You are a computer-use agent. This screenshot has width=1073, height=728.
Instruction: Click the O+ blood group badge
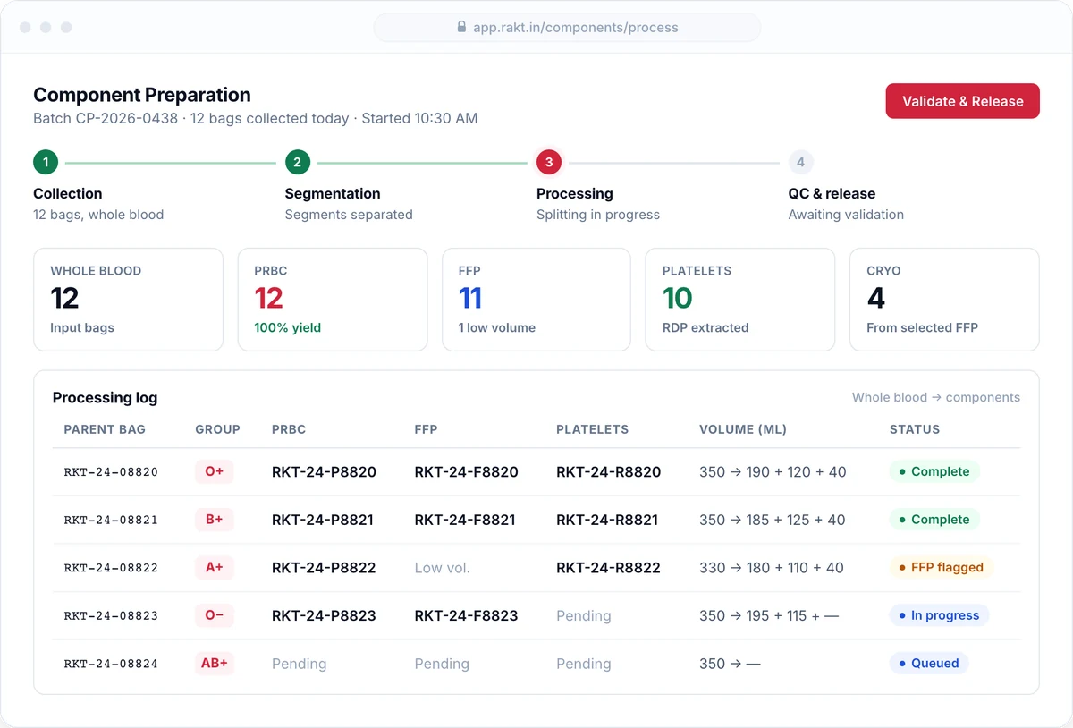point(215,471)
